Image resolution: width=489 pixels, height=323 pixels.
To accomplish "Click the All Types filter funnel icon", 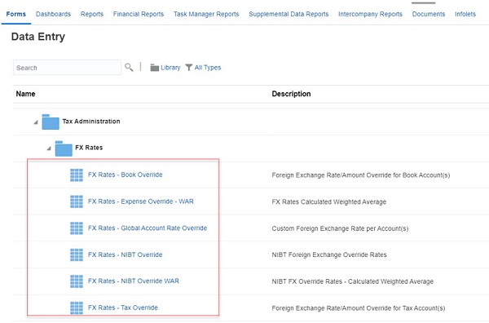I will [x=189, y=68].
